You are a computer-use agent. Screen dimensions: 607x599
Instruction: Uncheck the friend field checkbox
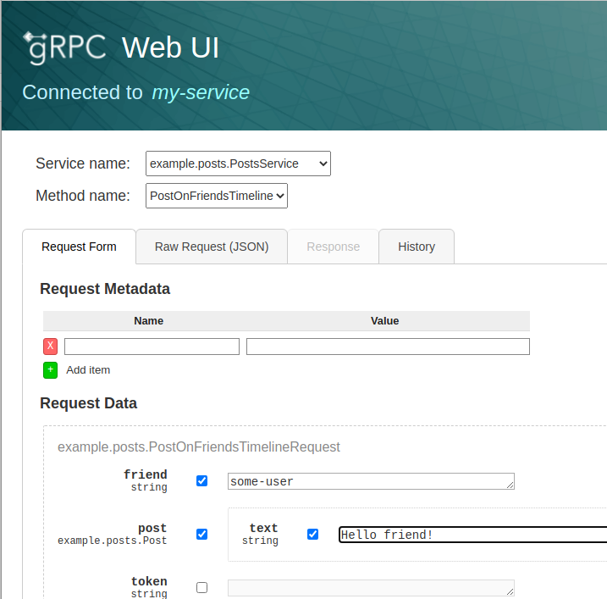coord(201,481)
